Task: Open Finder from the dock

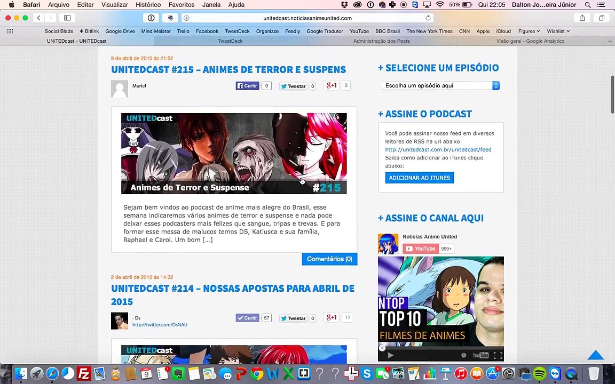Action: 20,373
